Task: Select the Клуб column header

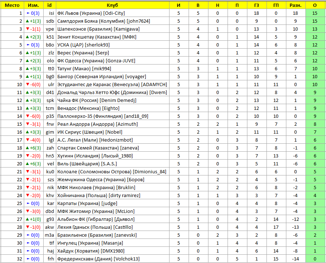Action: tap(113, 5)
